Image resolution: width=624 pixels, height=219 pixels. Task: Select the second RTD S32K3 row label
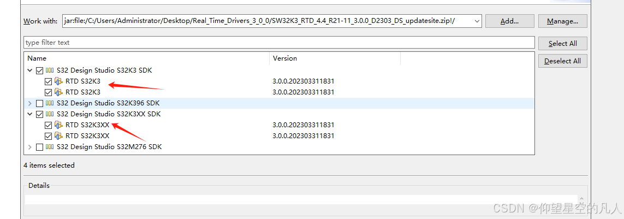[83, 92]
